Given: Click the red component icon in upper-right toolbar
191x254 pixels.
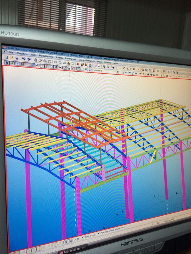Looking at the screenshot, I should coord(154,70).
